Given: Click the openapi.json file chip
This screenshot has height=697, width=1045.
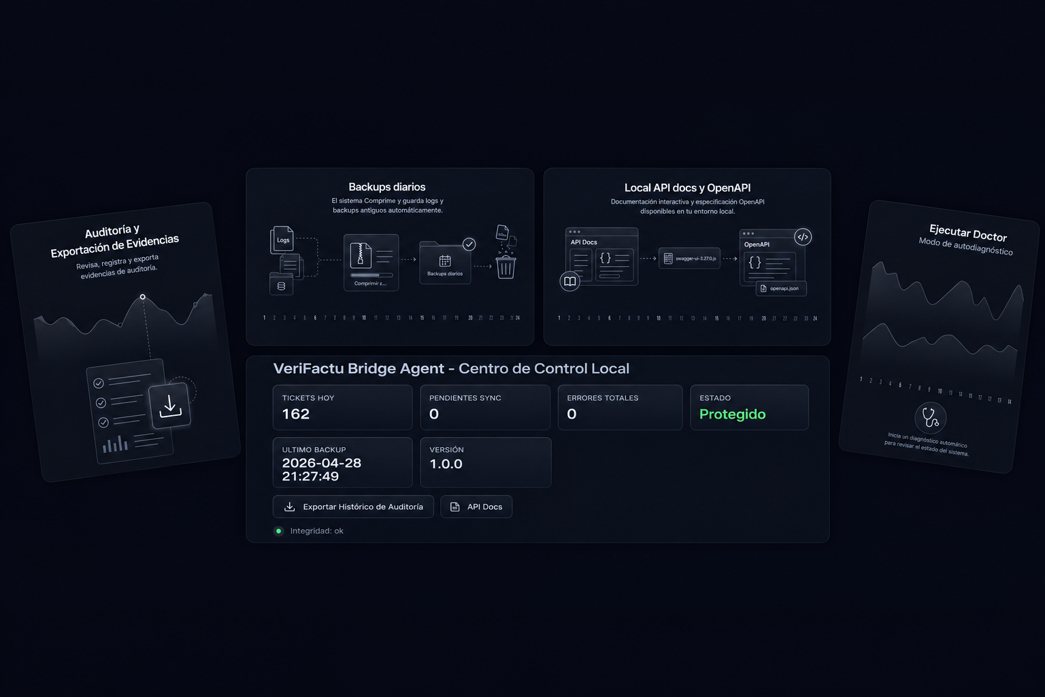Looking at the screenshot, I should point(781,289).
